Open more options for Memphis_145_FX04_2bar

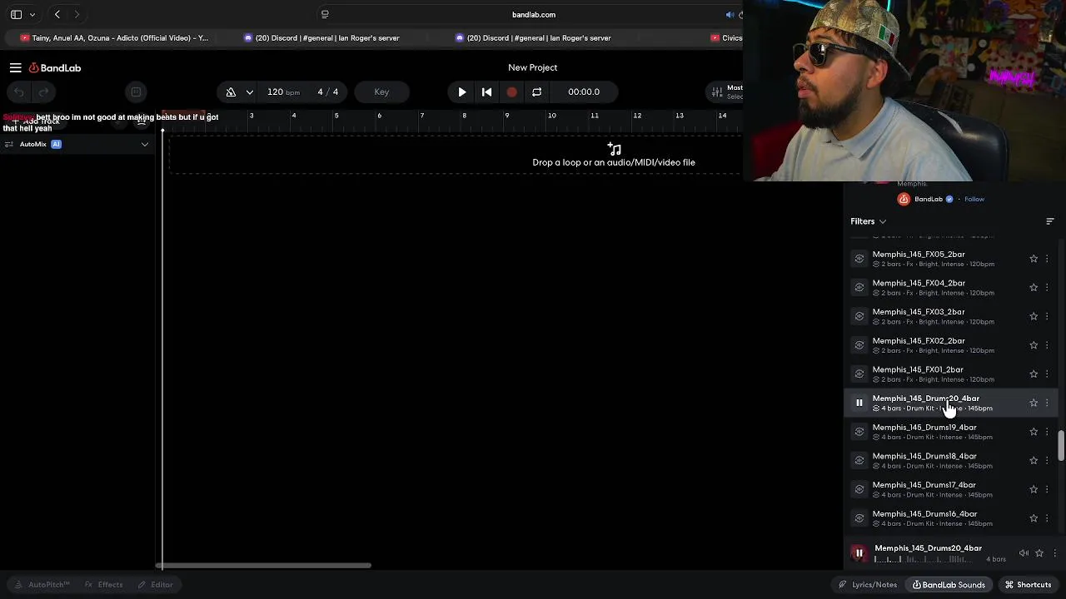1047,288
